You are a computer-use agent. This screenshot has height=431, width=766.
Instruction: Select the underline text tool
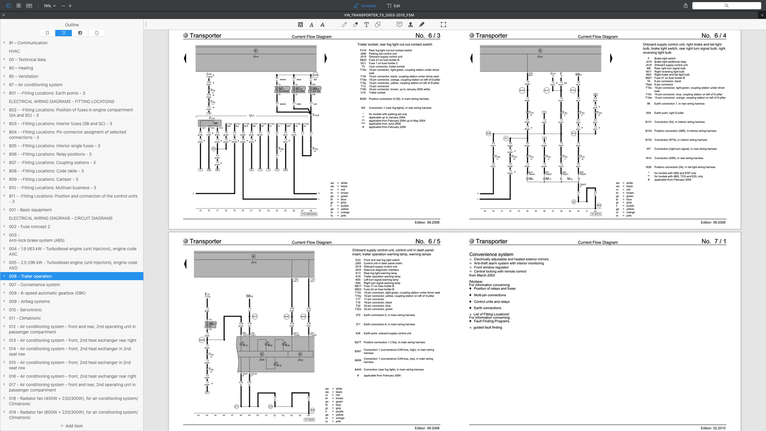click(311, 24)
